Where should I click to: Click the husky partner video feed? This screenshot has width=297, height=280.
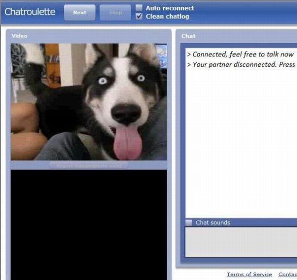coord(89,102)
